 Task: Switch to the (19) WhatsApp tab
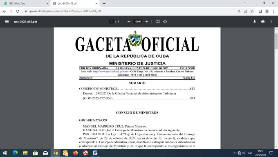click(x=25, y=3)
